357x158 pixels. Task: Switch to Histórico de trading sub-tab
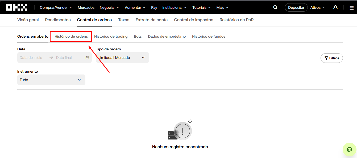pos(111,36)
